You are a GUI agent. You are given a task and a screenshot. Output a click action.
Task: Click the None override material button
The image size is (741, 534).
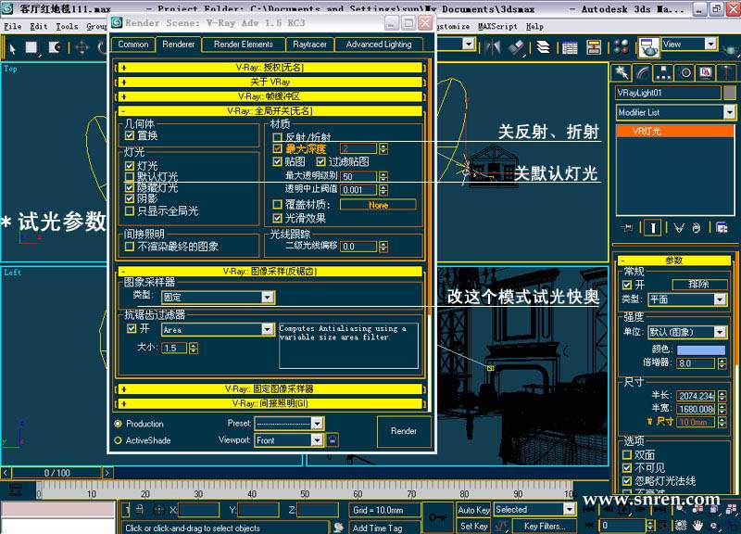point(378,205)
